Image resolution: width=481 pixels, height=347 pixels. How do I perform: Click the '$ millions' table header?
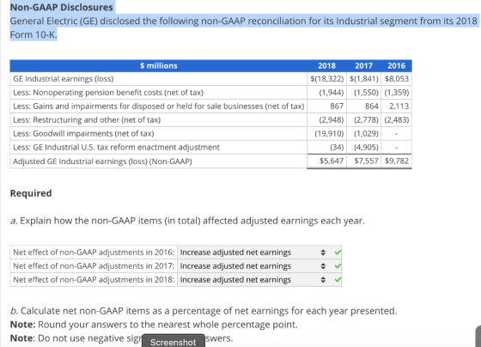[x=159, y=65]
